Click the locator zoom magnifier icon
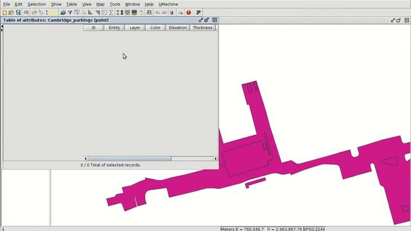Image resolution: width=411 pixels, height=231 pixels. tap(26, 13)
